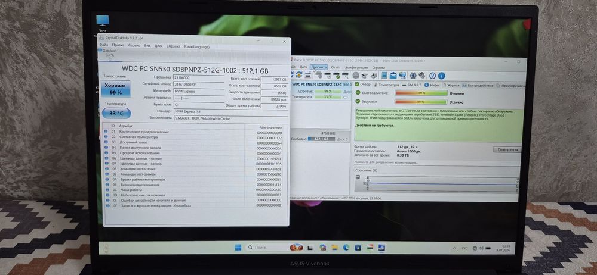Open the Windows Start menu
The width and height of the screenshot is (597, 275).
(238, 247)
